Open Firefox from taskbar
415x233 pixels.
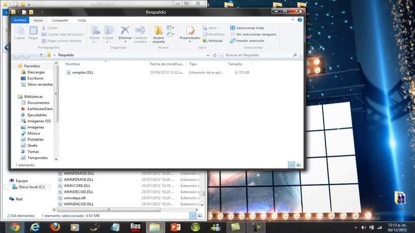(55, 227)
